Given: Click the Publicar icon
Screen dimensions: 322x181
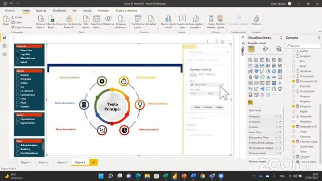Looking at the screenshot, I should click(256, 19).
